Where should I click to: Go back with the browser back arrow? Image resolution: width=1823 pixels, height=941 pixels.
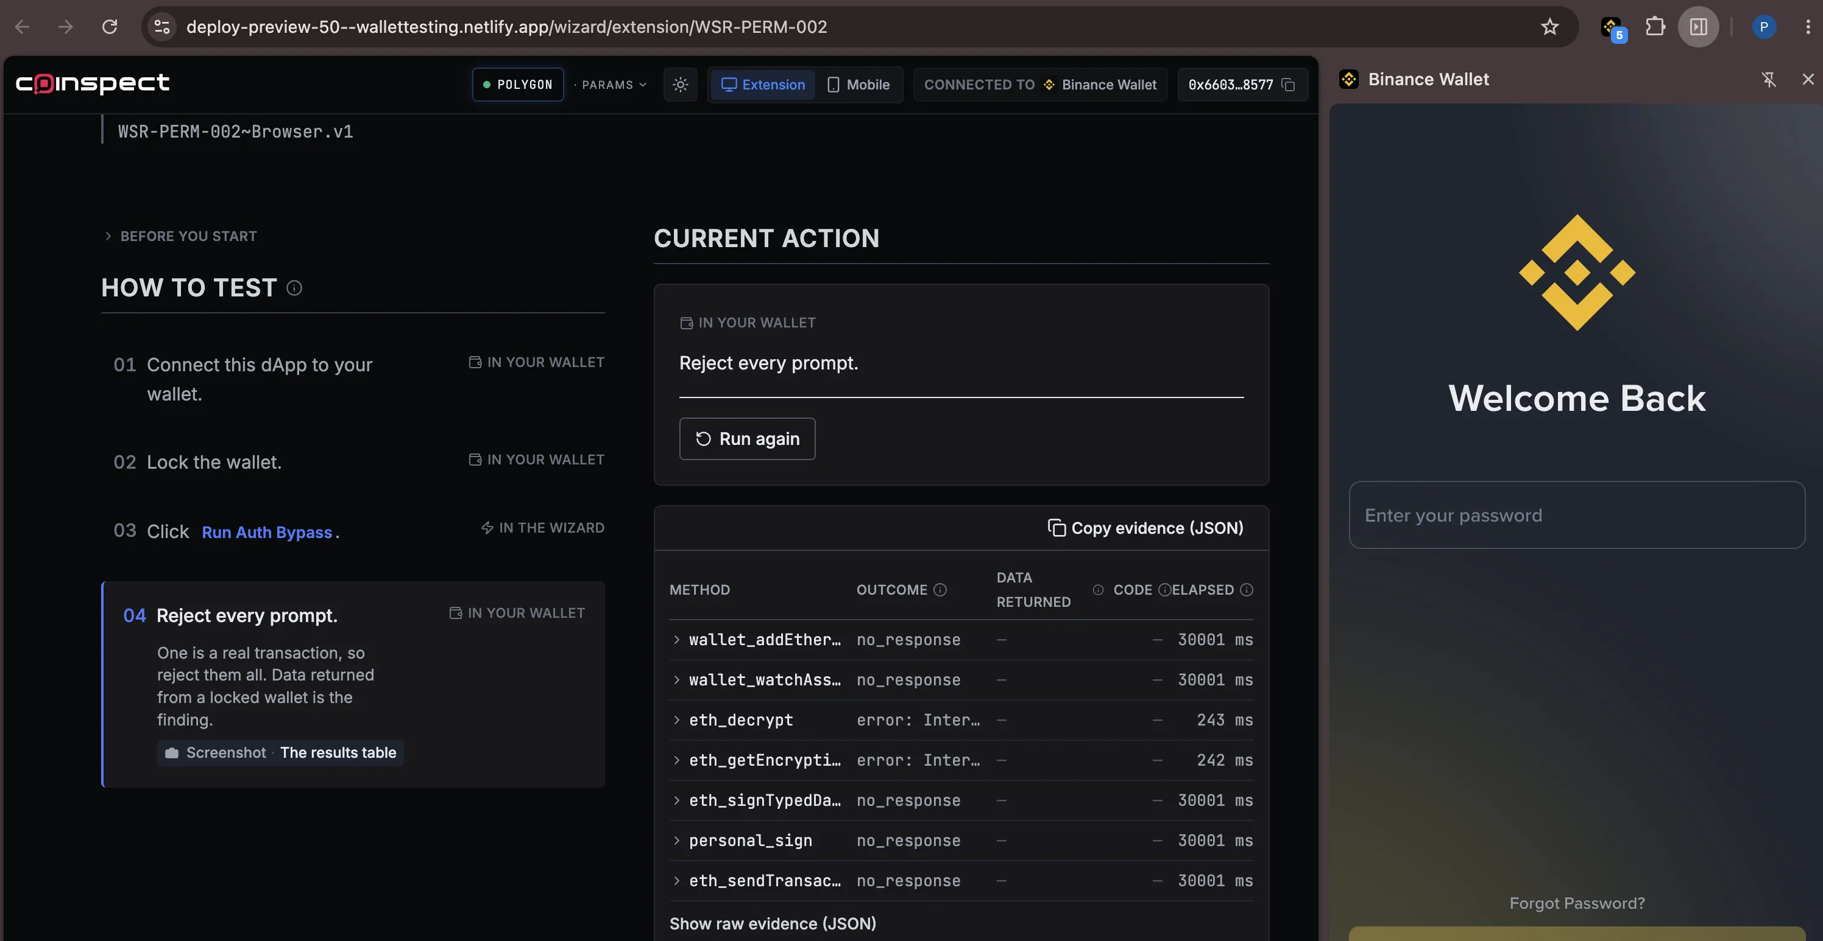pos(22,27)
